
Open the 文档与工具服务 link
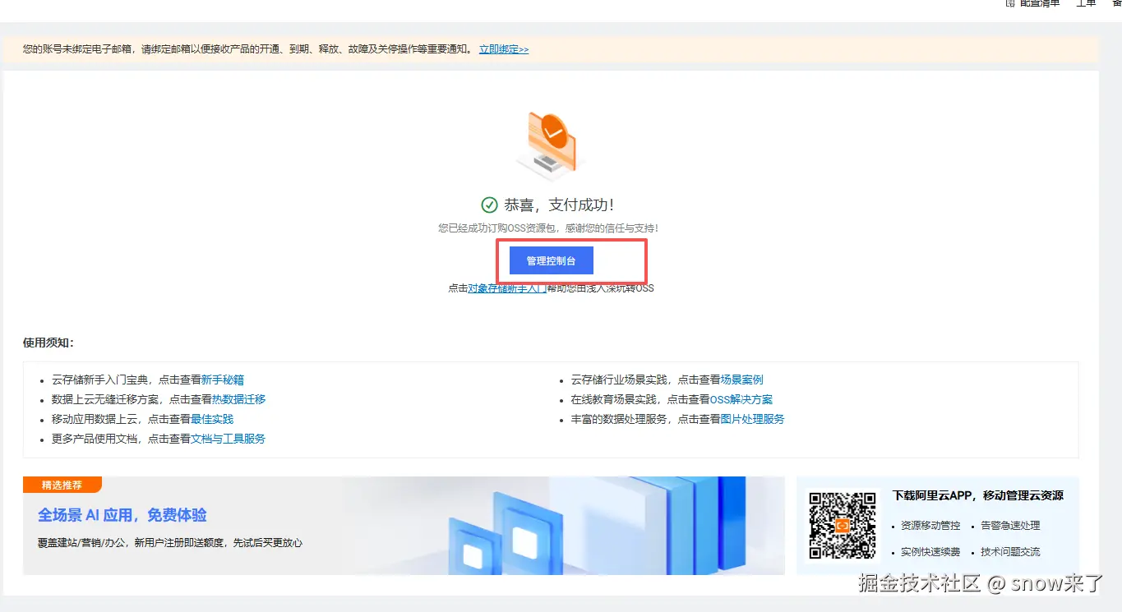click(228, 439)
